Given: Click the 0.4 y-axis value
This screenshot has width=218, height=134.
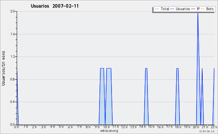Looking at the screenshot, I should tap(12, 102).
